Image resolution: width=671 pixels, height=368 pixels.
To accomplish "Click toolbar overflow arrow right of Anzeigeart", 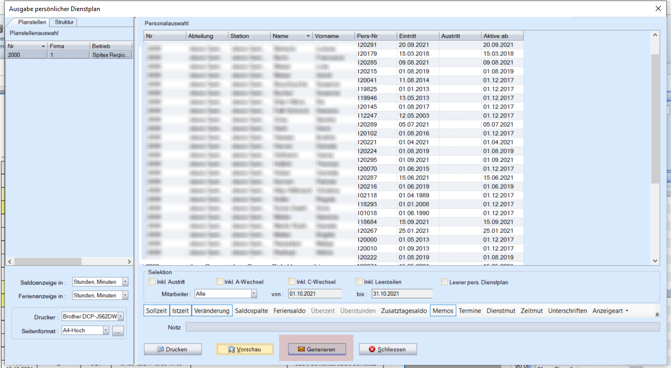I will coord(657,314).
